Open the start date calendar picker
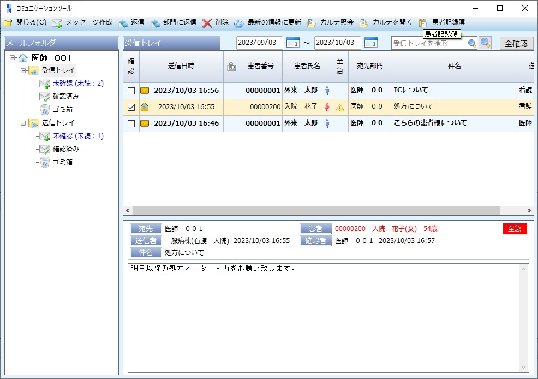Screen dimensions: 538x379 pyautogui.click(x=293, y=43)
